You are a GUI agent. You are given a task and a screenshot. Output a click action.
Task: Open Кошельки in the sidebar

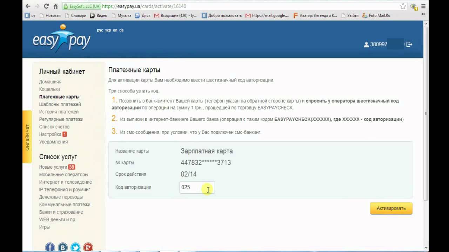click(49, 89)
